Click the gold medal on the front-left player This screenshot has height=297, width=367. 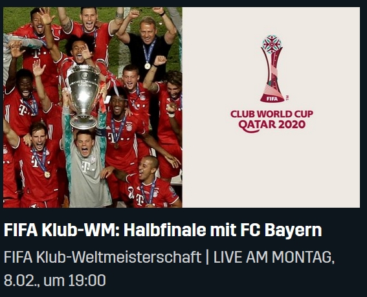click(47, 174)
